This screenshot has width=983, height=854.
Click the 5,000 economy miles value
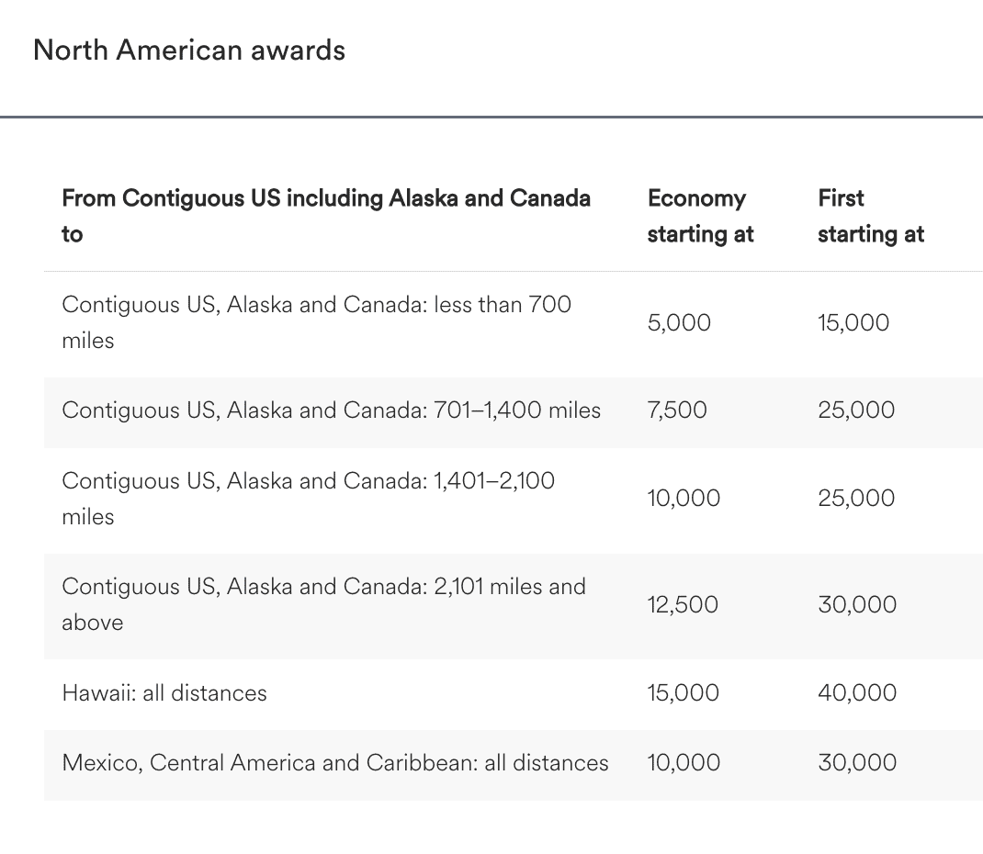(679, 323)
